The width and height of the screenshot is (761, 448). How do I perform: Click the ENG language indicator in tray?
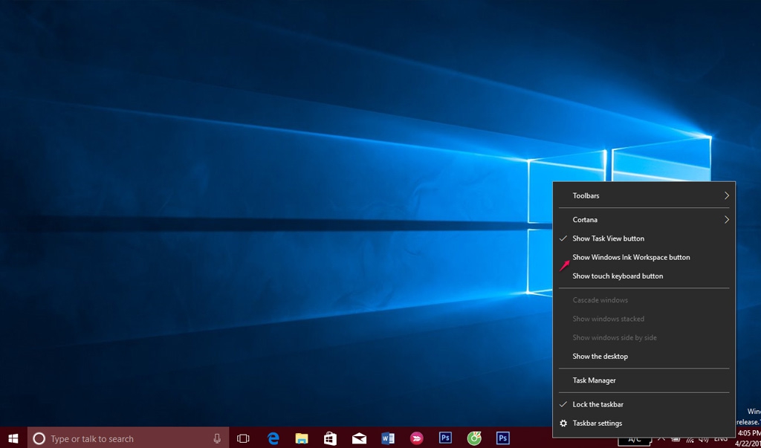point(720,439)
